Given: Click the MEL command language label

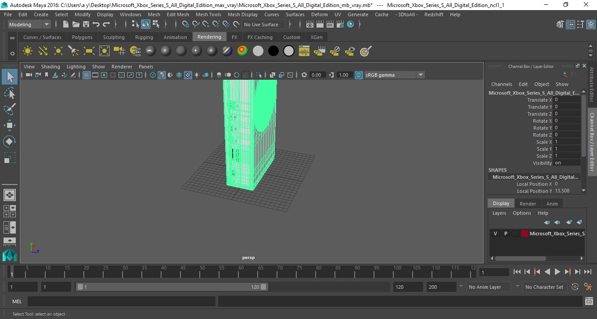Looking at the screenshot, I should click(x=17, y=301).
